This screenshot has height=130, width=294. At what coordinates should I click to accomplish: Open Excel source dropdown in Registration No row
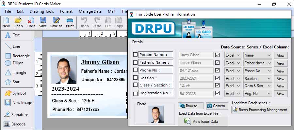[x=233, y=94]
